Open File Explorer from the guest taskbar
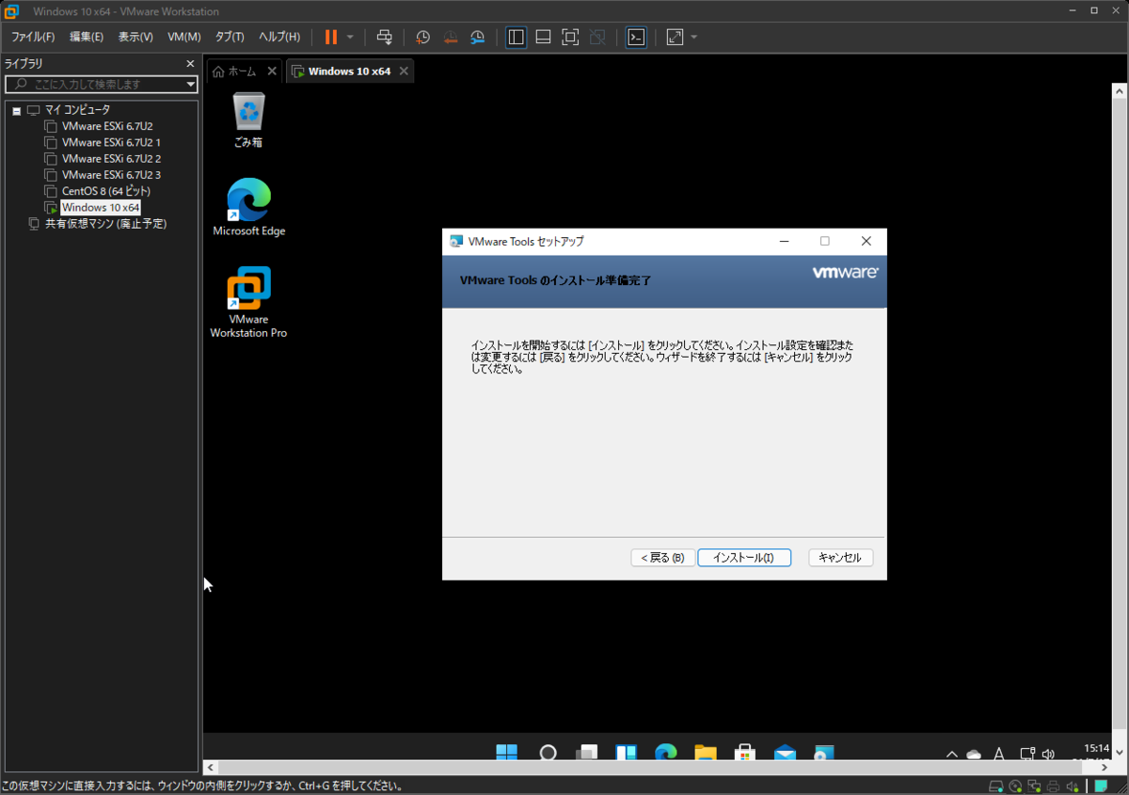This screenshot has width=1129, height=795. (x=706, y=753)
